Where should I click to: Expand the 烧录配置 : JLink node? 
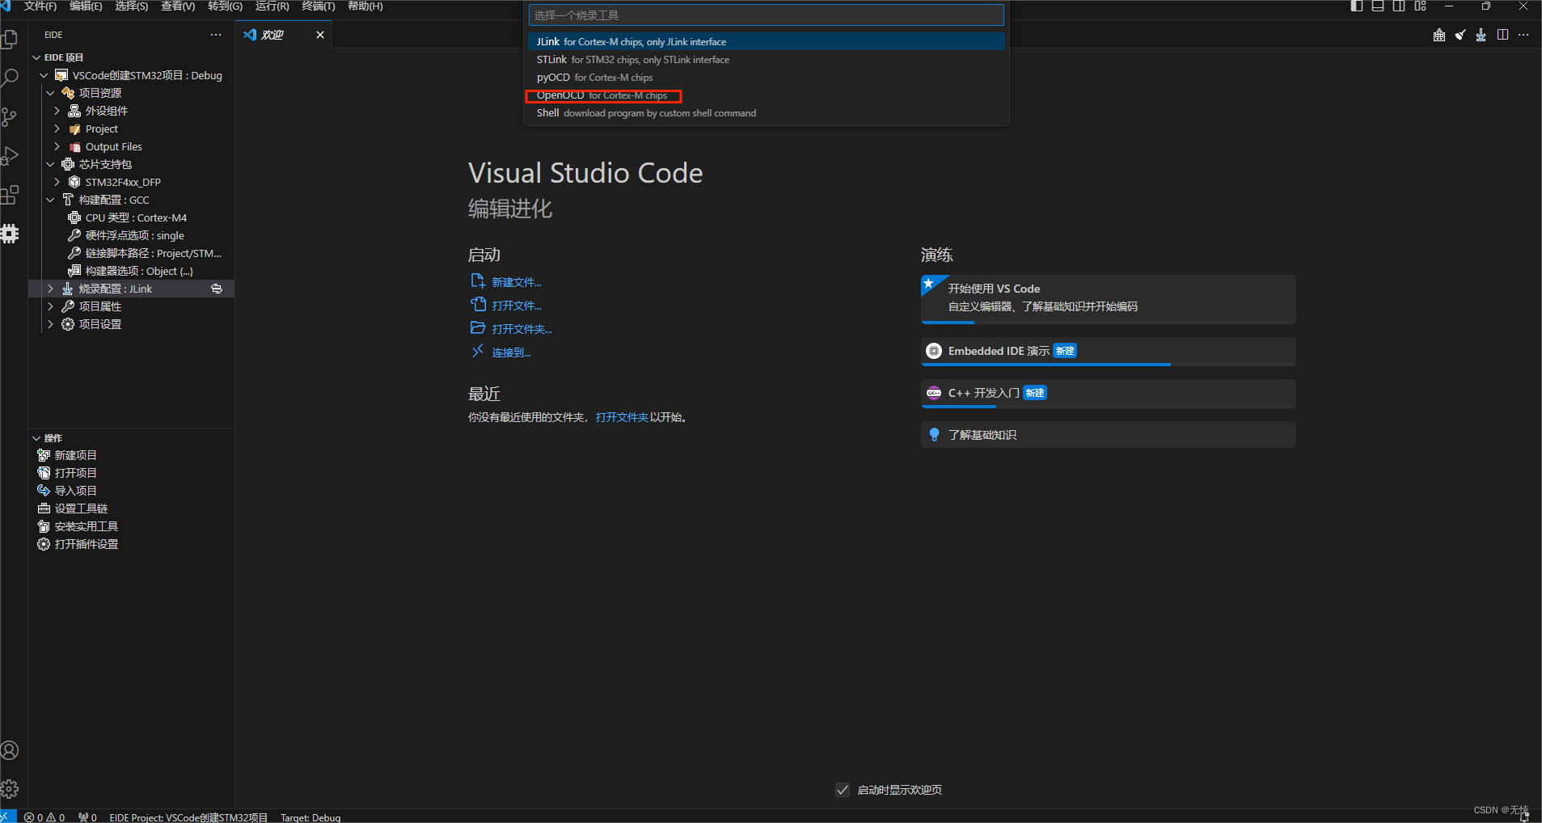(50, 289)
